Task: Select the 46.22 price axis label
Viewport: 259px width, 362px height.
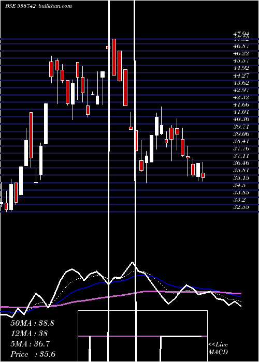Action: pyautogui.click(x=241, y=53)
